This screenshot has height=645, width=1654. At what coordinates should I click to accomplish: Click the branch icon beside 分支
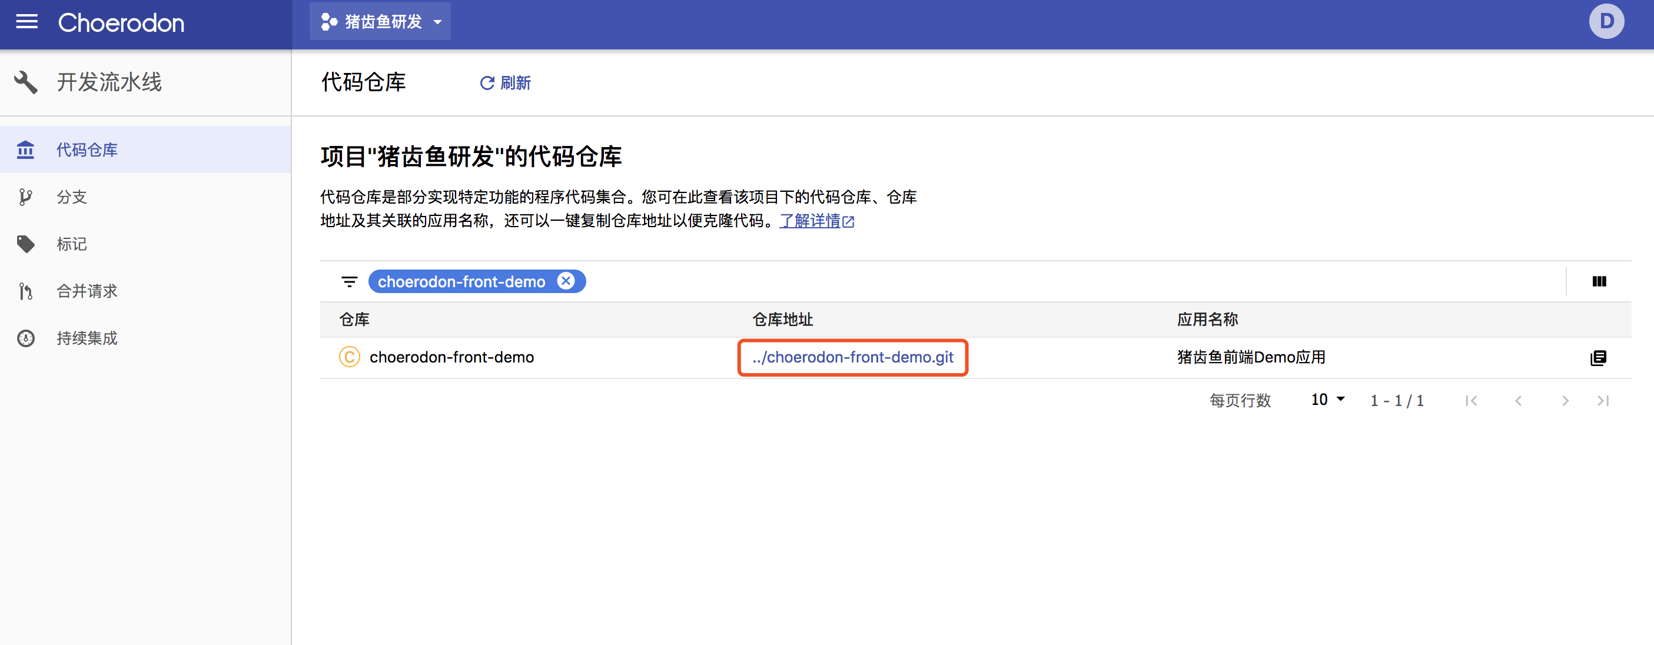pos(26,197)
